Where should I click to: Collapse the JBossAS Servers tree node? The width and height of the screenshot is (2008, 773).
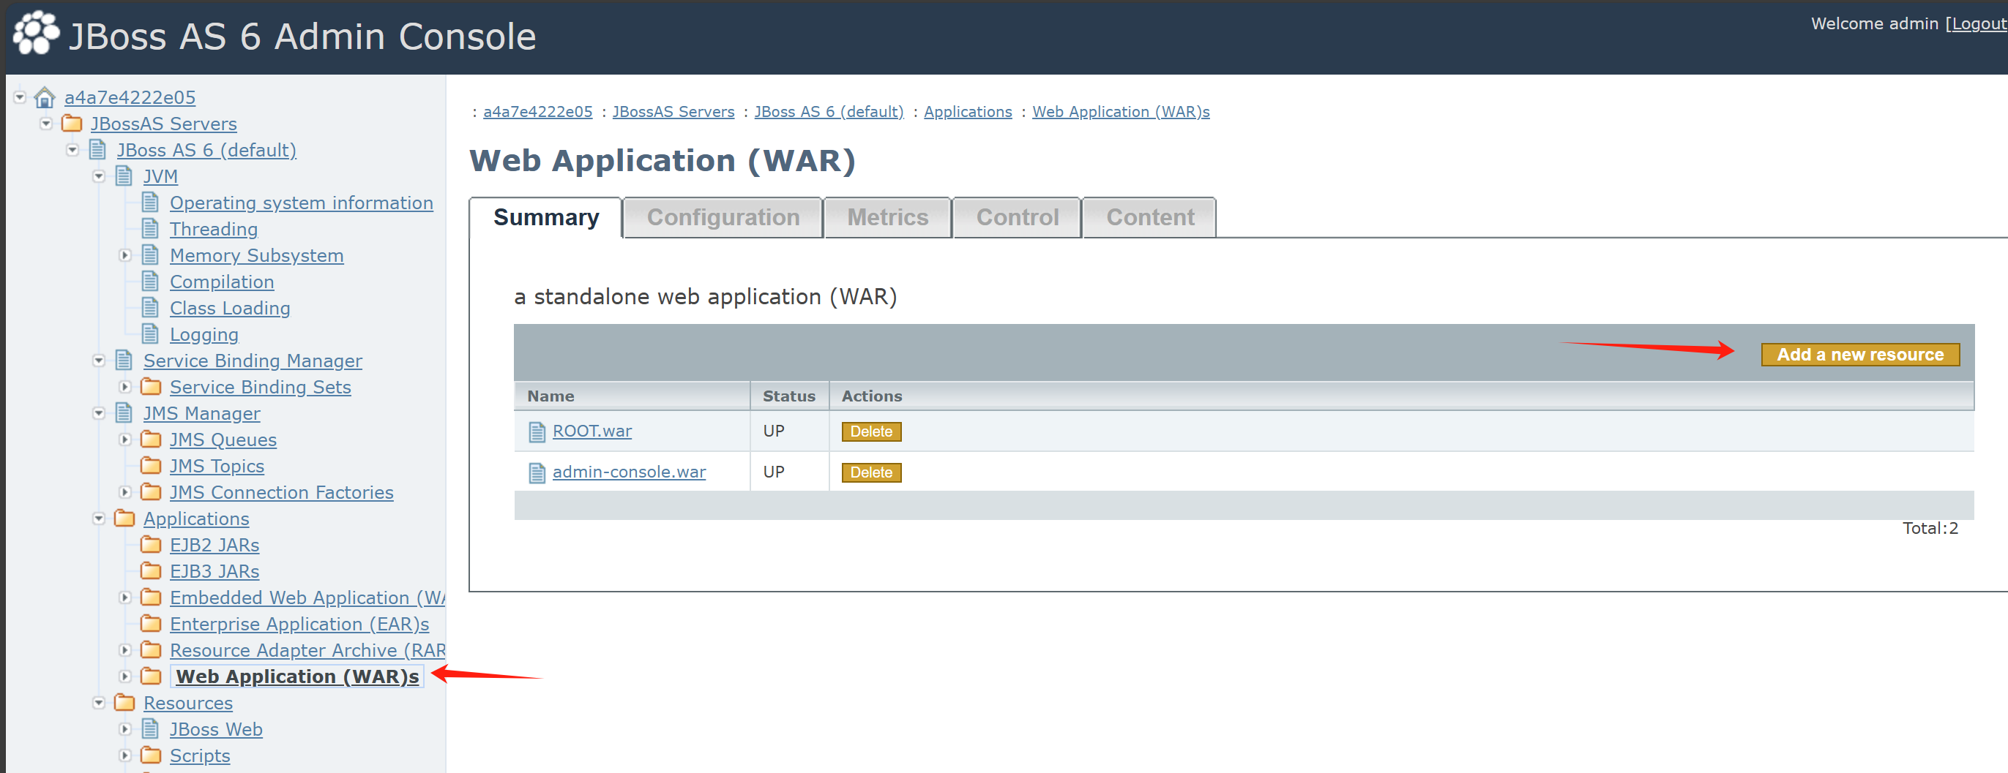click(x=47, y=124)
